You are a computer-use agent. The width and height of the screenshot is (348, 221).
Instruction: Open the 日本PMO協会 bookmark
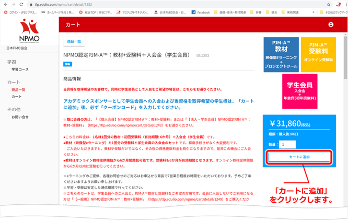pyautogui.click(x=170, y=13)
